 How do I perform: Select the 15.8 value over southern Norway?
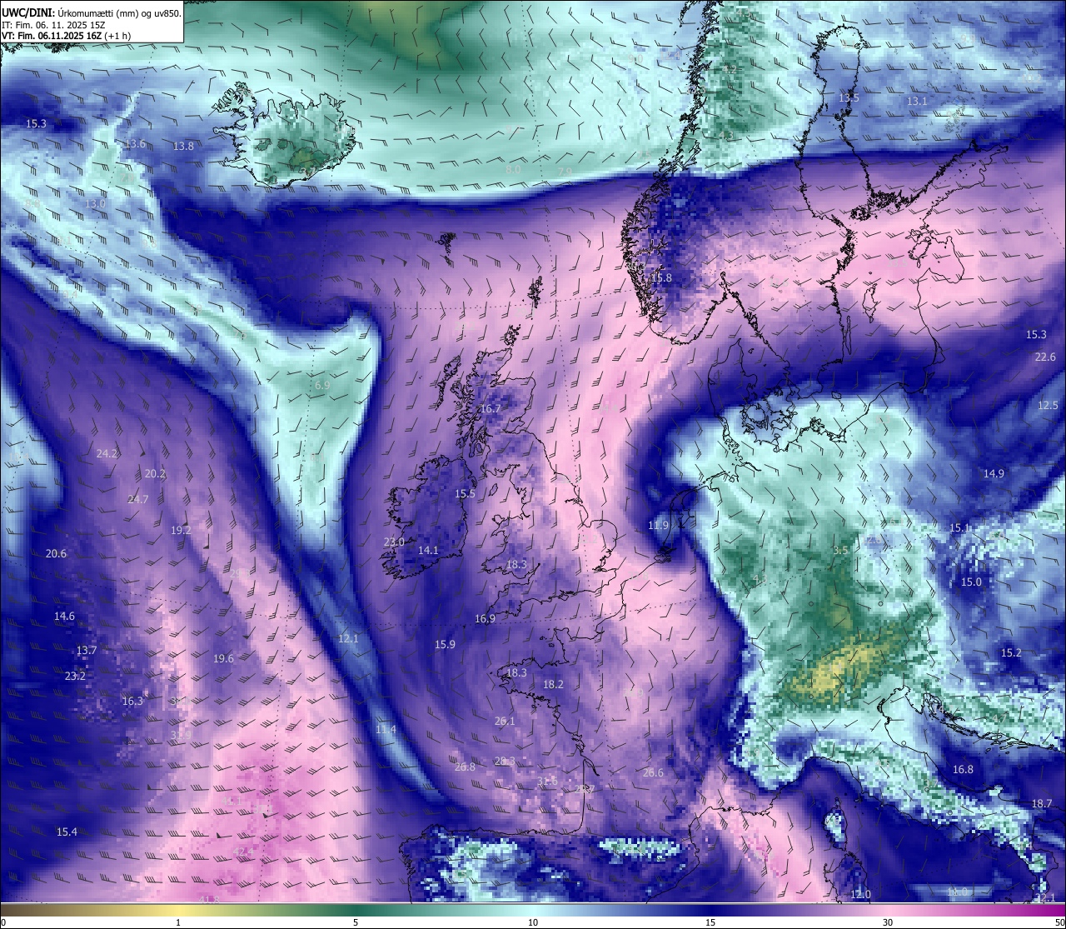tap(661, 278)
